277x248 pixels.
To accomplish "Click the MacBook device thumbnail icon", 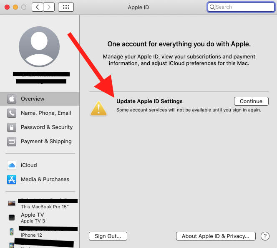I will pos(12,203).
